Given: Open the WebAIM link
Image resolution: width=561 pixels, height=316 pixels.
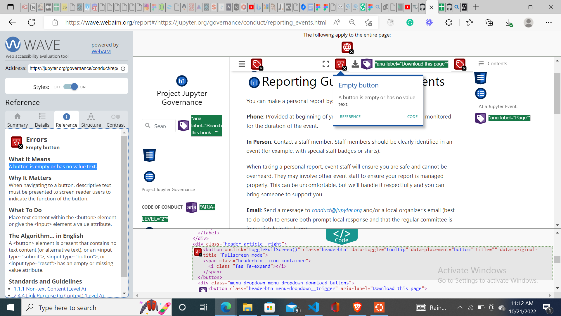Looking at the screenshot, I should tap(101, 51).
